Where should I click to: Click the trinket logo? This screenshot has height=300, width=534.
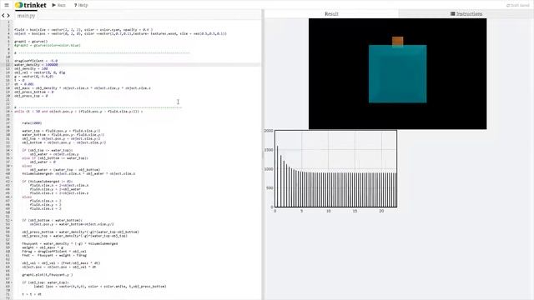point(31,5)
